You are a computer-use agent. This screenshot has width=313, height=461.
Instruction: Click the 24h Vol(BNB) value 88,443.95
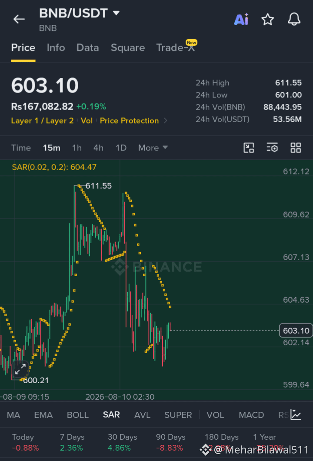pyautogui.click(x=283, y=107)
